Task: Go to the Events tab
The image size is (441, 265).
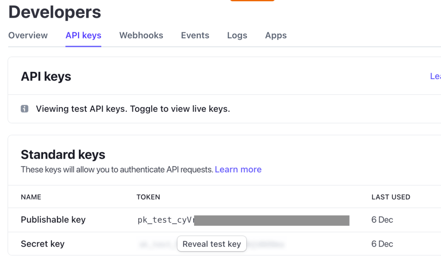Action: (x=195, y=35)
